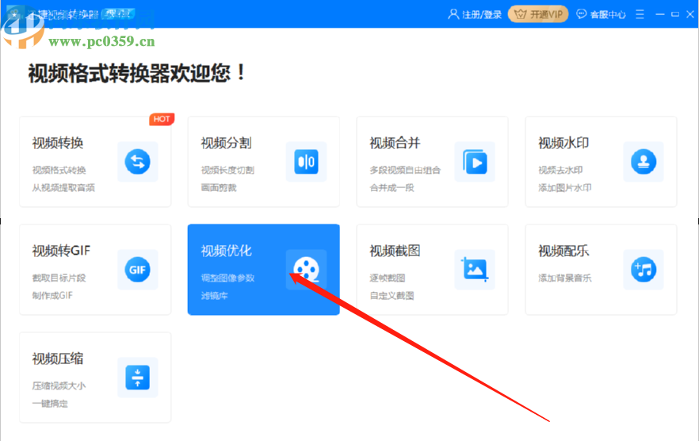Open the 视频配乐 card title
This screenshot has width=699, height=441.
tap(563, 251)
